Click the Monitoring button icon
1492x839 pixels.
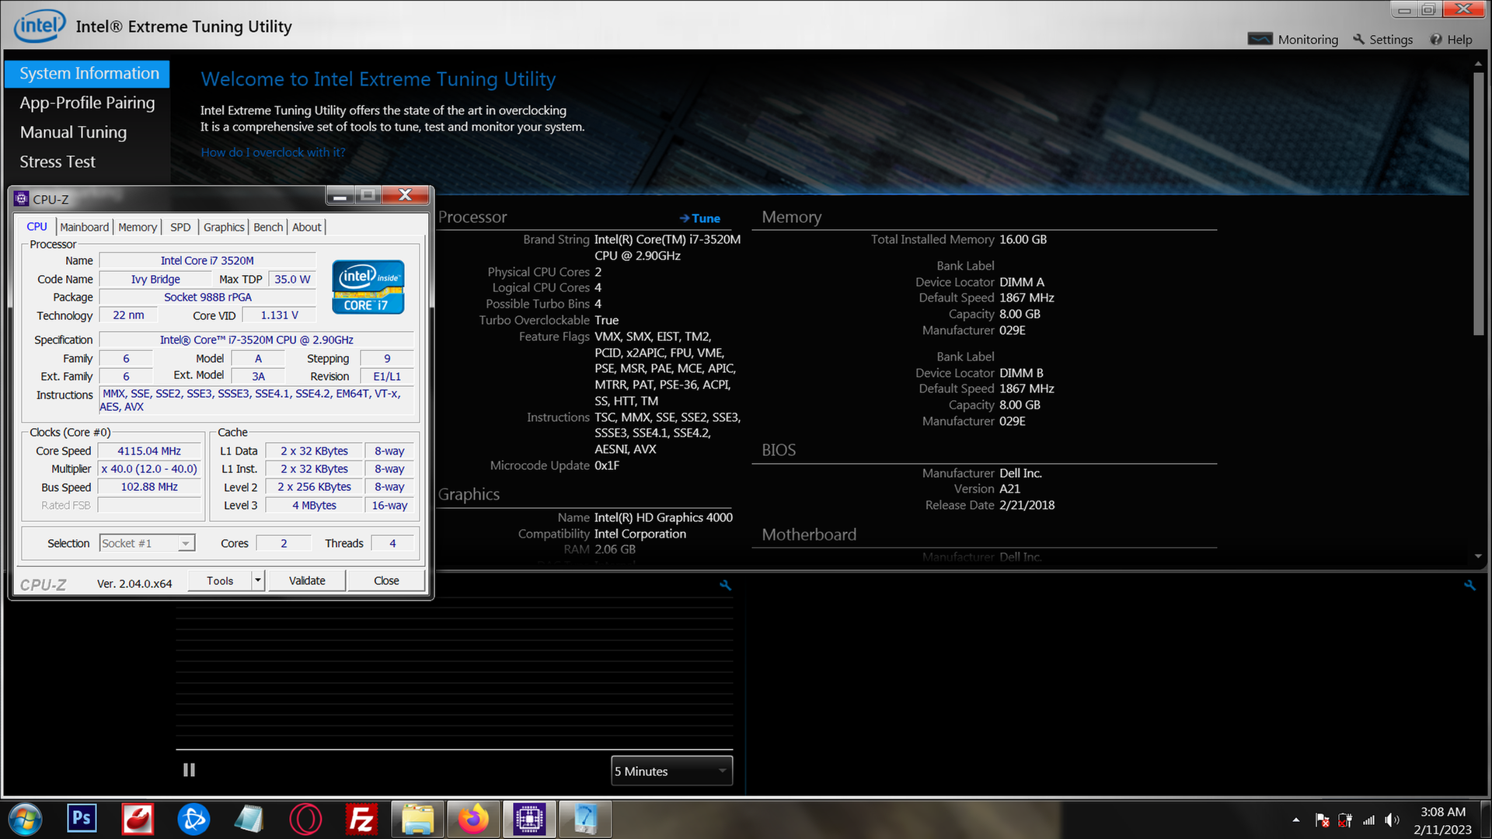(x=1260, y=39)
